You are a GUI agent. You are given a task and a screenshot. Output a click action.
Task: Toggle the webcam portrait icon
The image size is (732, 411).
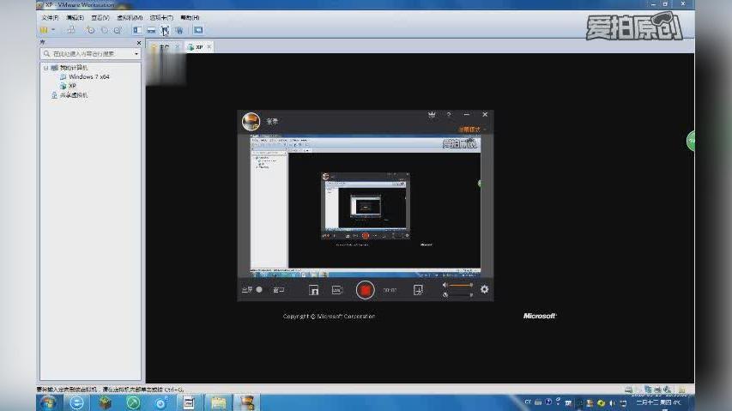(314, 290)
